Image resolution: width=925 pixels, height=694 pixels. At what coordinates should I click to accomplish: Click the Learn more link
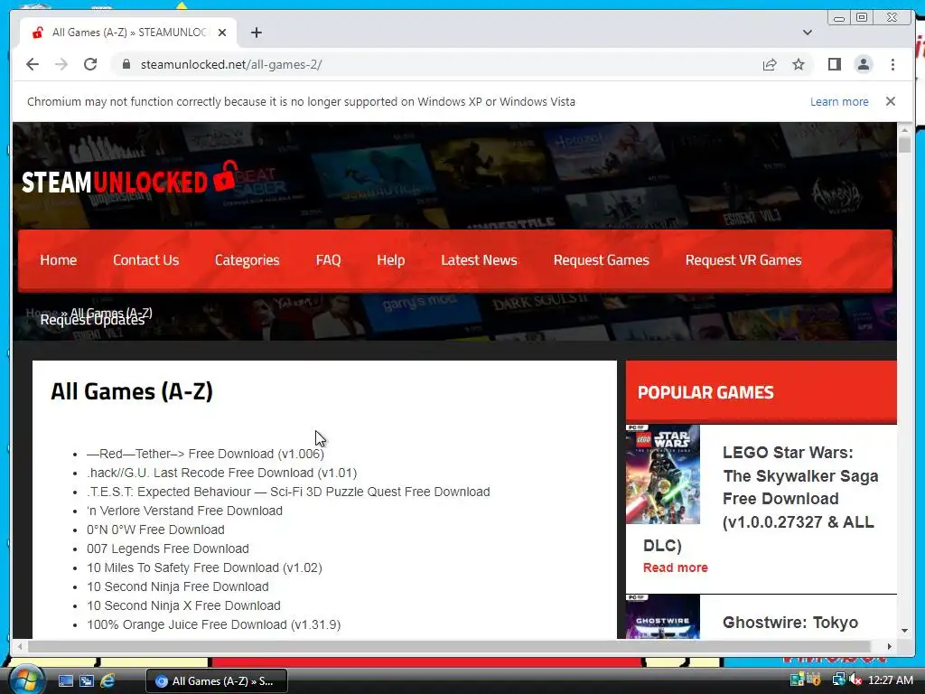[839, 101]
